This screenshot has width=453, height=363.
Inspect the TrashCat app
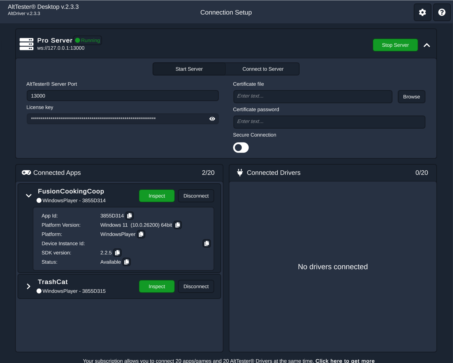coord(157,286)
